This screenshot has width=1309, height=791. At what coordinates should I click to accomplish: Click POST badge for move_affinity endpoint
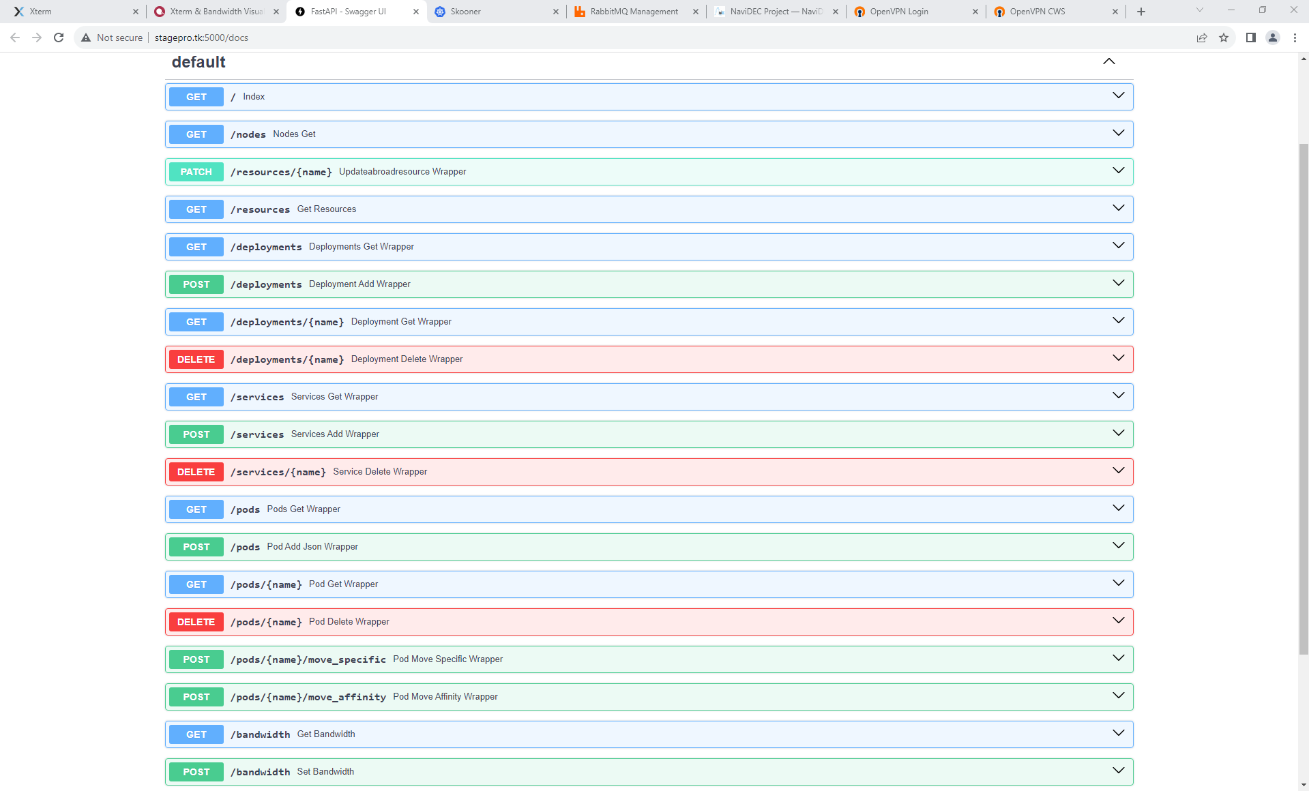[x=196, y=697]
